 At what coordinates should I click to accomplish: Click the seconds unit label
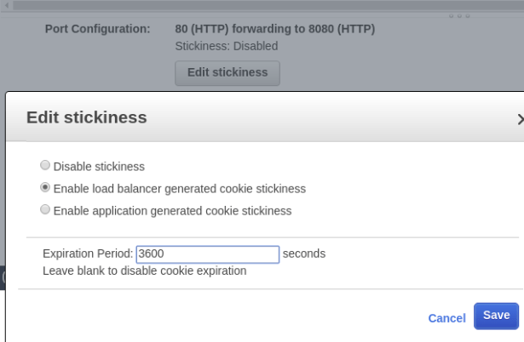coord(304,254)
